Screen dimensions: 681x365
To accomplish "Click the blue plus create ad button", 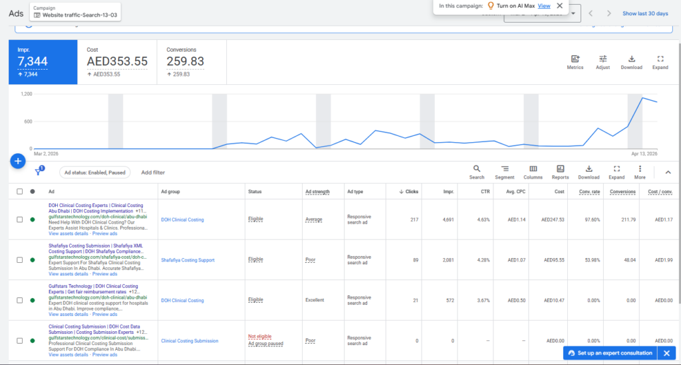I will point(18,161).
